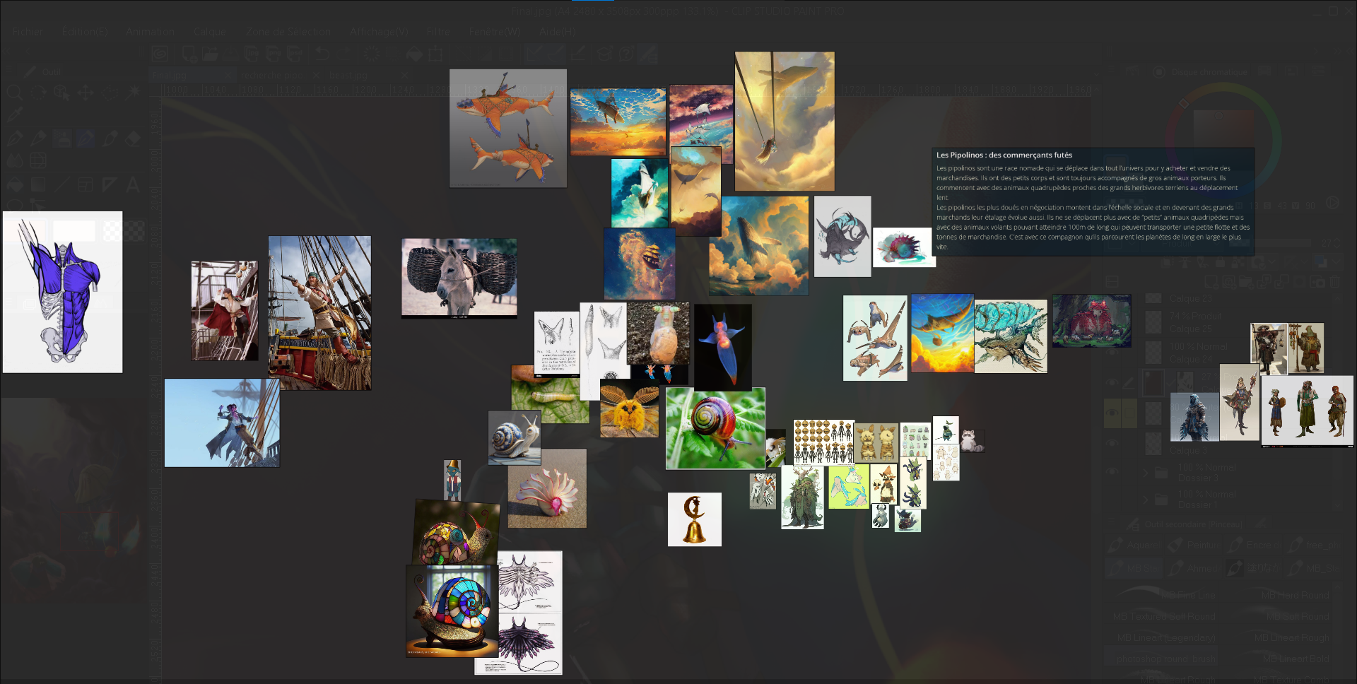Click the Undo arrow in the command bar
This screenshot has height=684, width=1357.
pyautogui.click(x=322, y=54)
